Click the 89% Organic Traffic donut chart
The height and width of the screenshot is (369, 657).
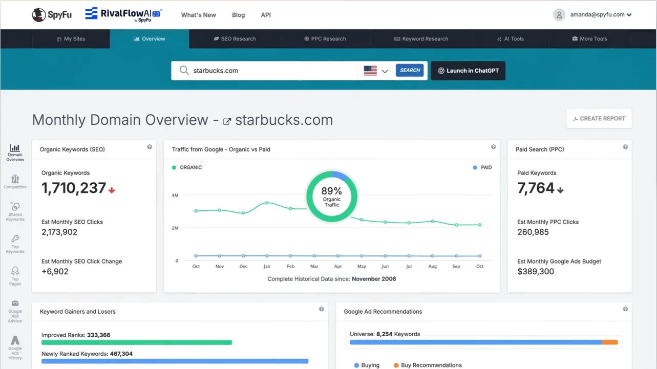click(331, 196)
